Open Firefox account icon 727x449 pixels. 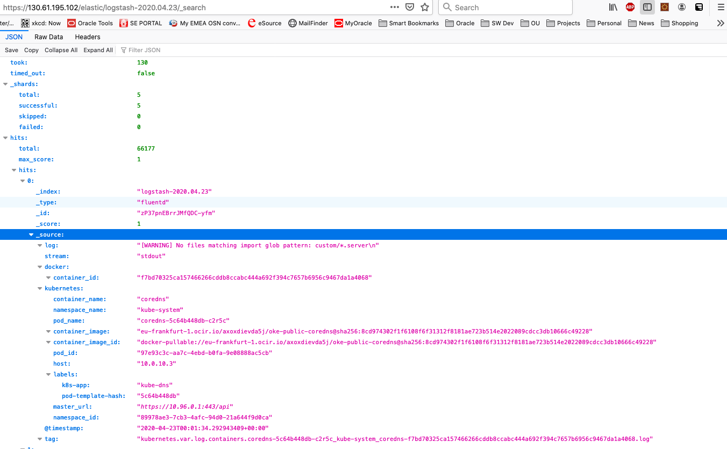682,8
